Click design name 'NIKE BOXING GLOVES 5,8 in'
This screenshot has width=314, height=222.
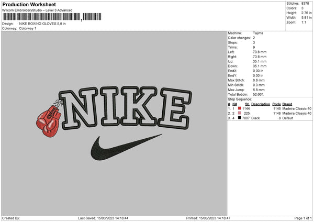coord(42,24)
